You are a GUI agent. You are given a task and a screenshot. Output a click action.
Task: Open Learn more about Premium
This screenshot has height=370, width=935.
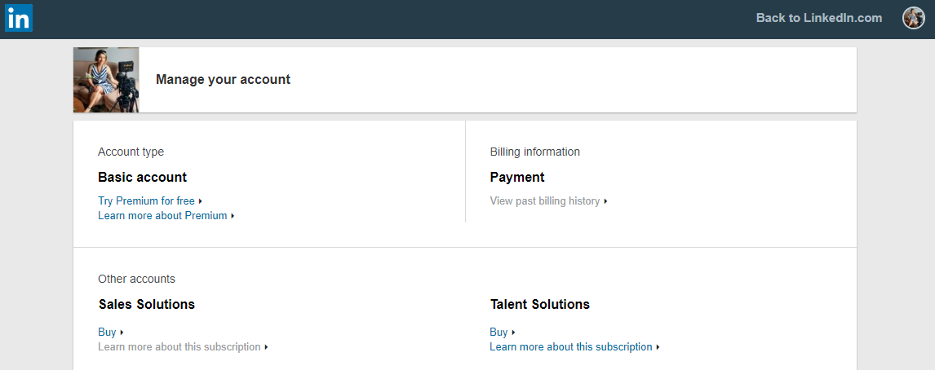[x=162, y=216]
